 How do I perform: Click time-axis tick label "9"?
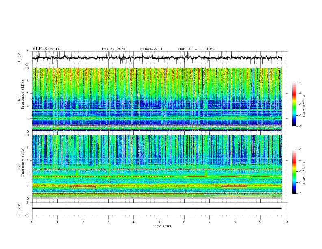coord(260,222)
